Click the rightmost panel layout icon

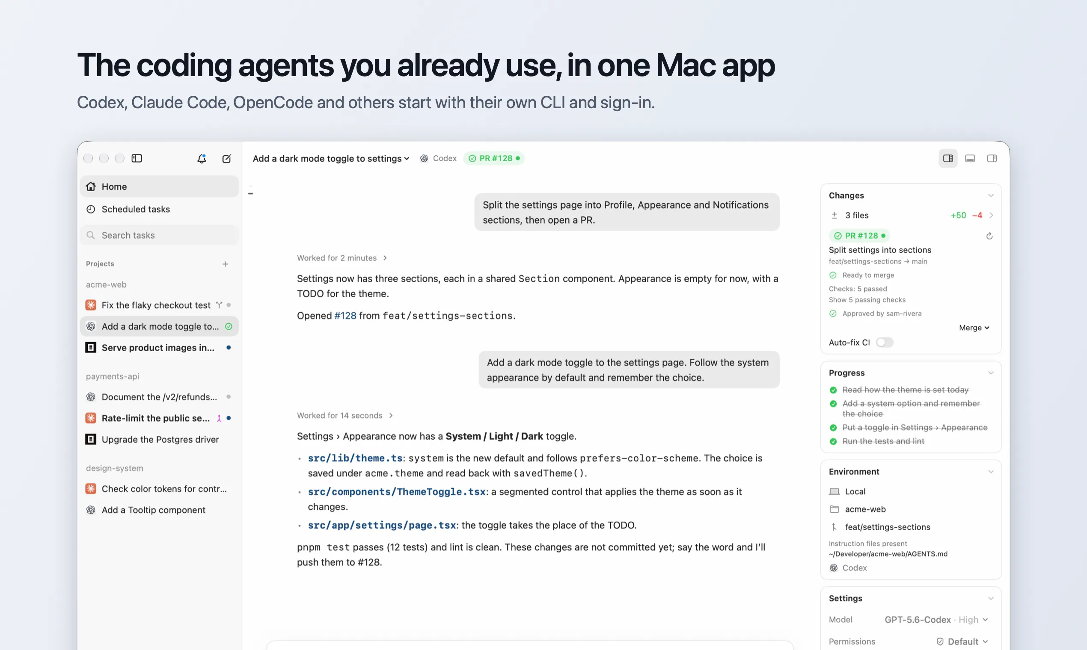[x=992, y=158]
